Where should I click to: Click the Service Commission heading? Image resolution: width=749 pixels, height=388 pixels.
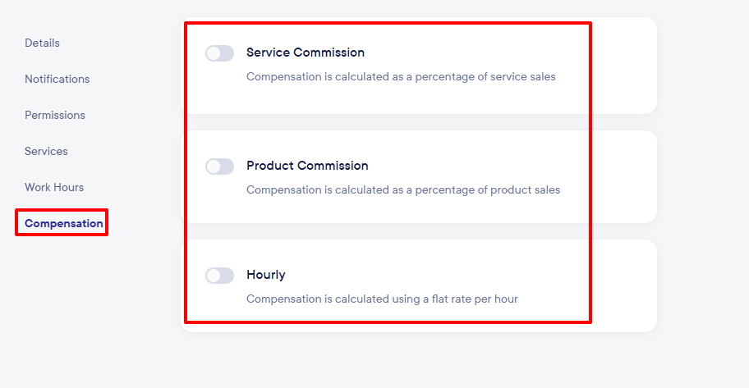305,52
